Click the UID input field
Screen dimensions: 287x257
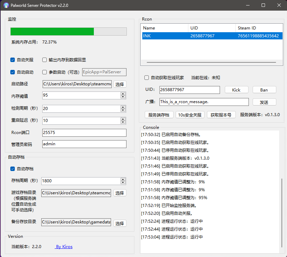pyautogui.click(x=190, y=90)
